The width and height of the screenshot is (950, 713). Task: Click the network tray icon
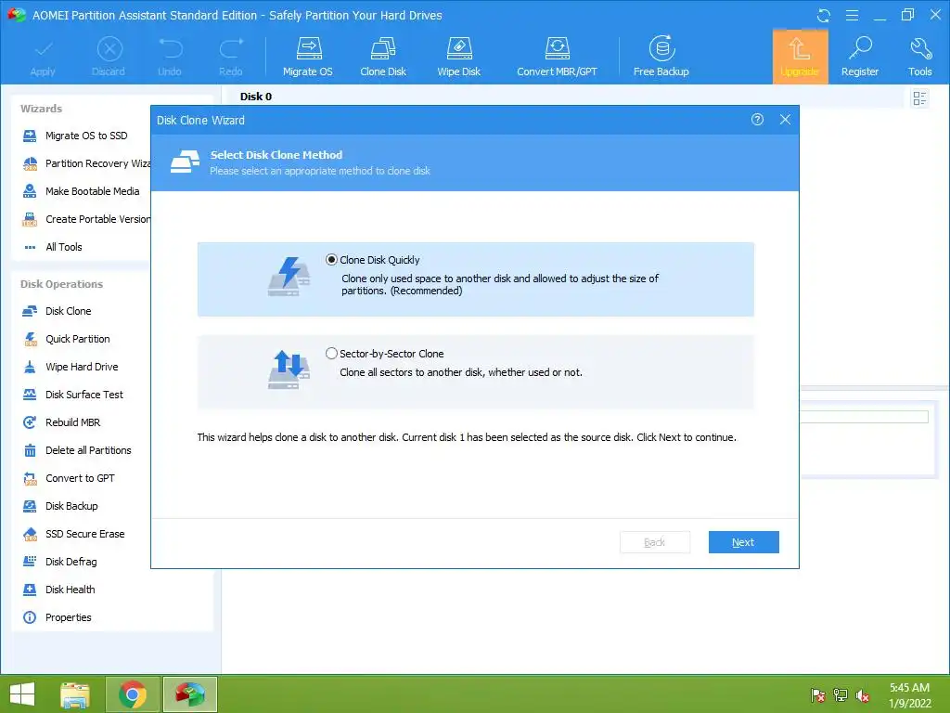(x=841, y=695)
